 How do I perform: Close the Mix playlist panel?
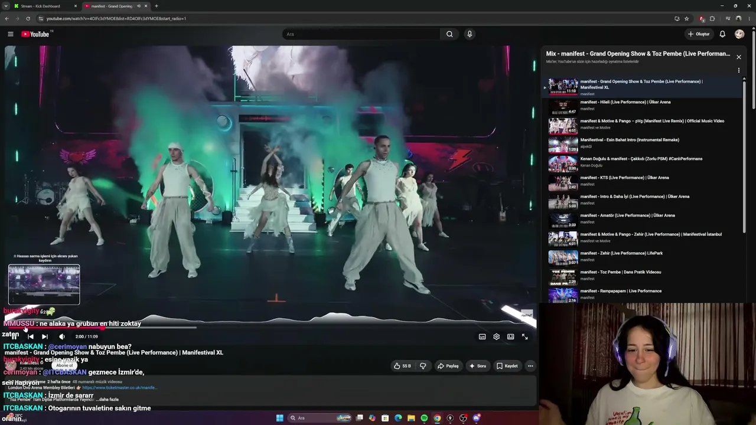click(738, 57)
